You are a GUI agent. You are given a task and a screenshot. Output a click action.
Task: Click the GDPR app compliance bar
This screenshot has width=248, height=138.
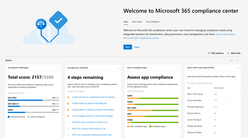pos(153,98)
